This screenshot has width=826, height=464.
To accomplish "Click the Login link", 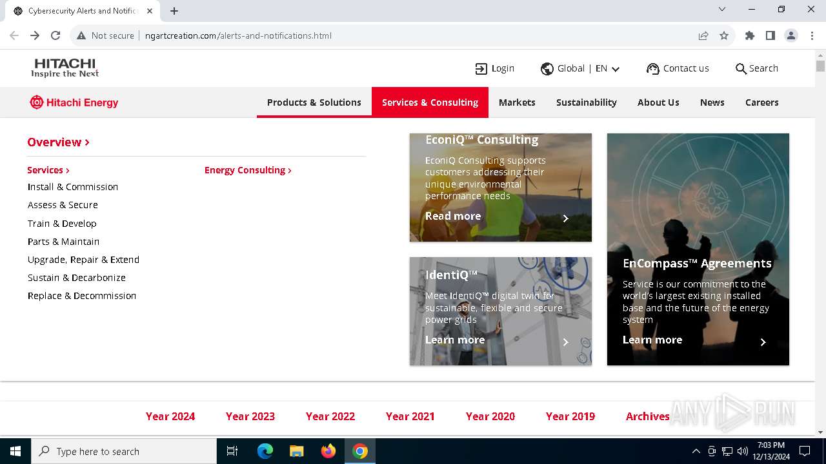I will [495, 68].
